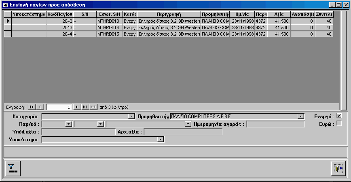The width and height of the screenshot is (351, 182).
Task: Click the Περιγραφή column header
Action: [168, 14]
